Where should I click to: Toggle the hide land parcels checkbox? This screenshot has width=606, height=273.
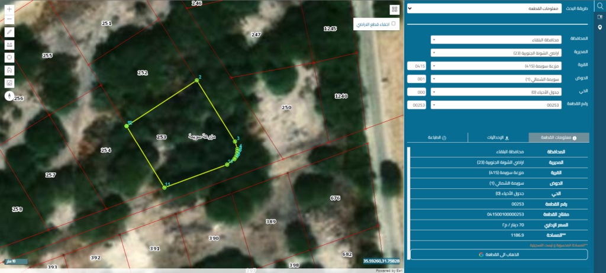[x=394, y=24]
